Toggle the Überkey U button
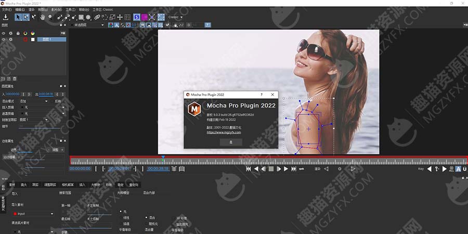The width and height of the screenshot is (468, 234). point(465,169)
